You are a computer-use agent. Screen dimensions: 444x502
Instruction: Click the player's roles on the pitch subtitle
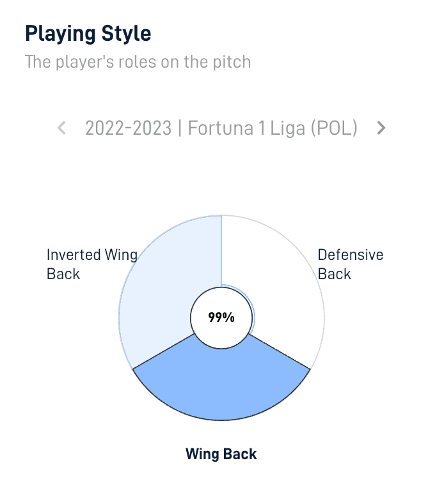click(x=138, y=62)
